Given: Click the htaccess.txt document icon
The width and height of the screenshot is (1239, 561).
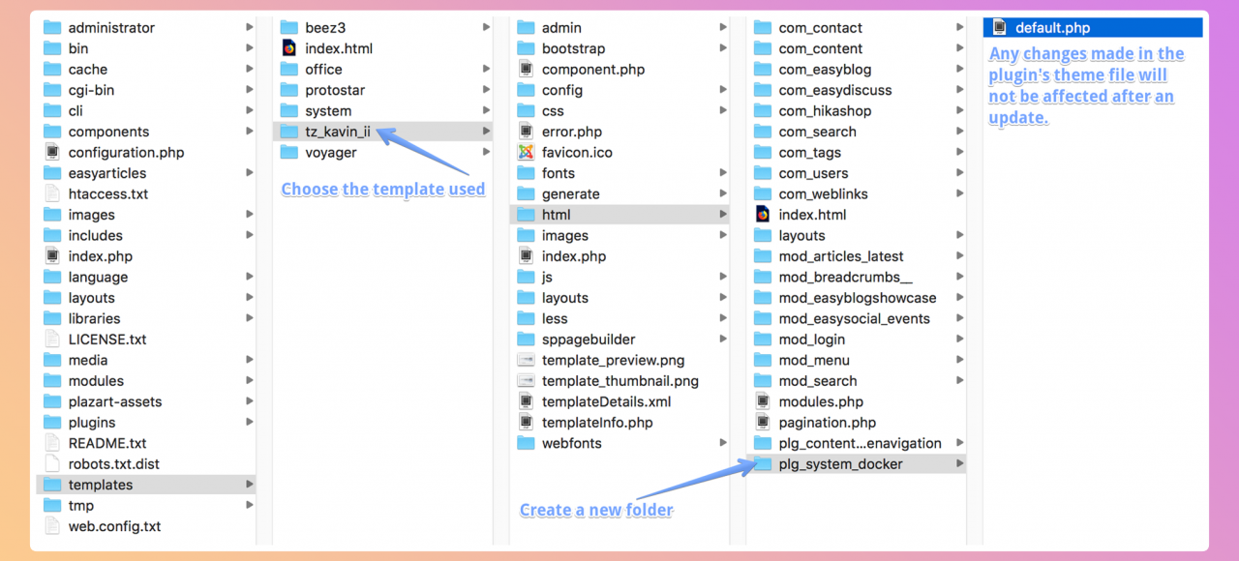Looking at the screenshot, I should [x=52, y=193].
